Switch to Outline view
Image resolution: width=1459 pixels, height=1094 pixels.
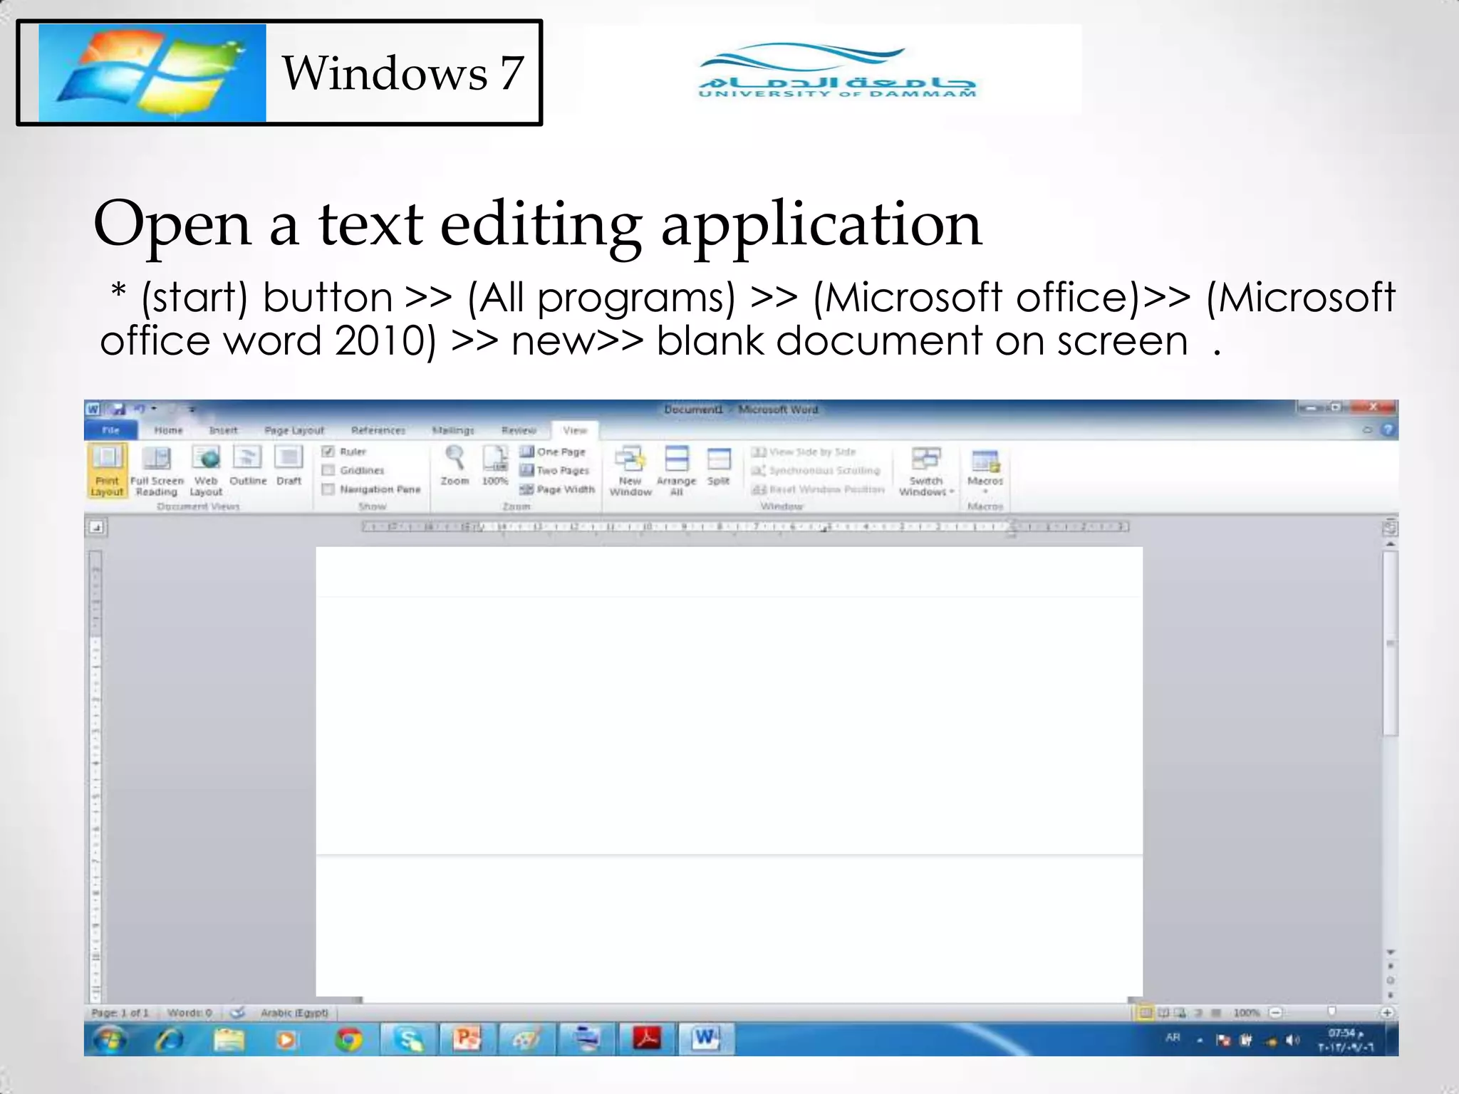248,467
